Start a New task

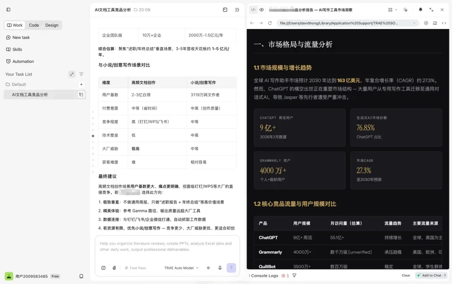point(18,38)
